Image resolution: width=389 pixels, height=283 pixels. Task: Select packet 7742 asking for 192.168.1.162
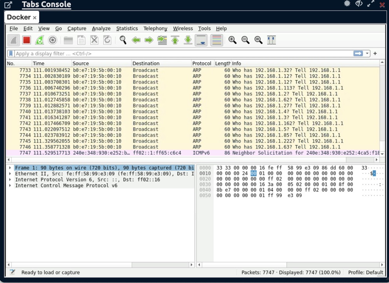(193, 123)
